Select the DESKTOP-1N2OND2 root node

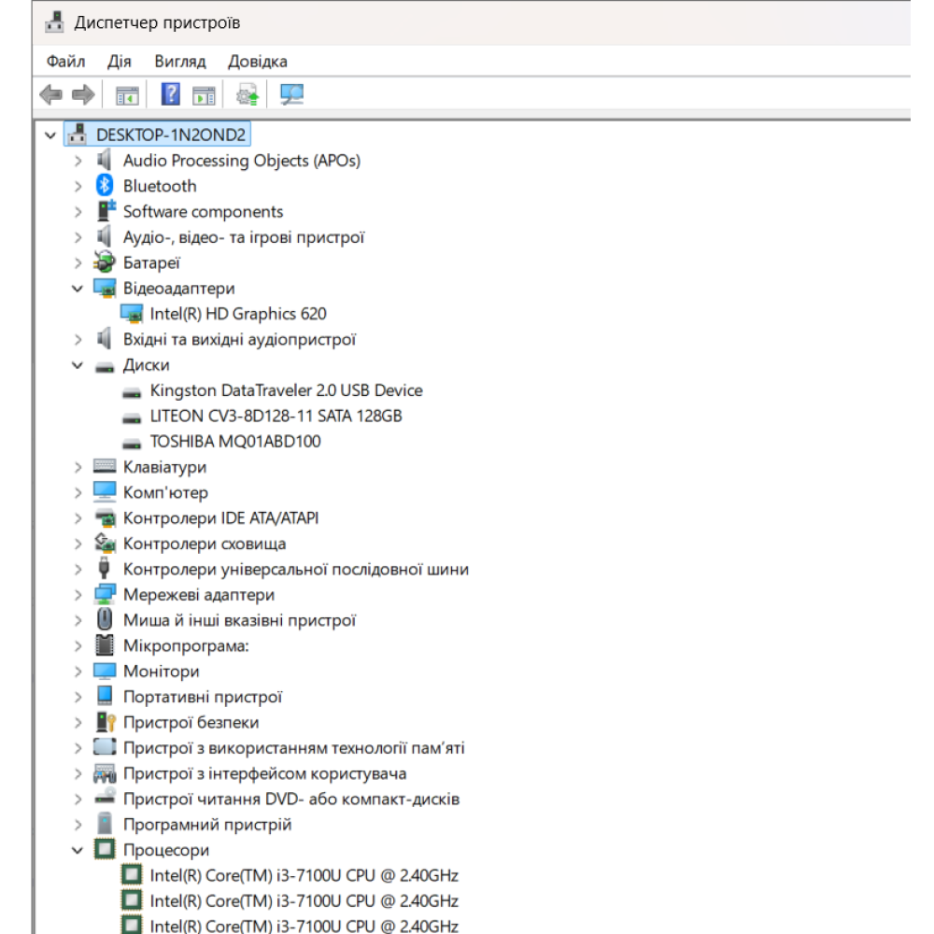(171, 135)
